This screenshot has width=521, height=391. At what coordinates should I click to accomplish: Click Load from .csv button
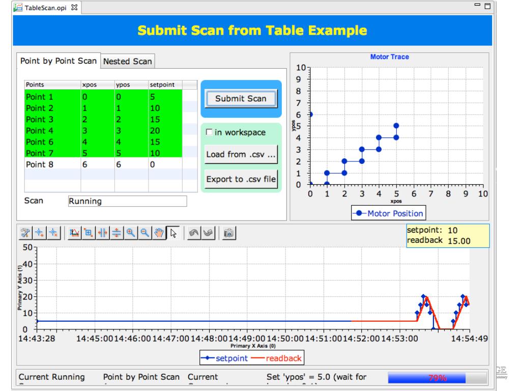pyautogui.click(x=241, y=154)
